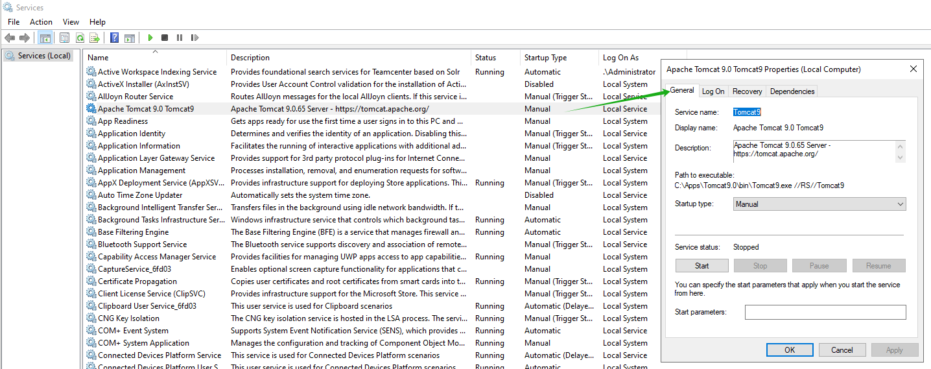Viewport: 931px width, 369px height.
Task: Sort by the Startup Type column header
Action: click(x=559, y=58)
